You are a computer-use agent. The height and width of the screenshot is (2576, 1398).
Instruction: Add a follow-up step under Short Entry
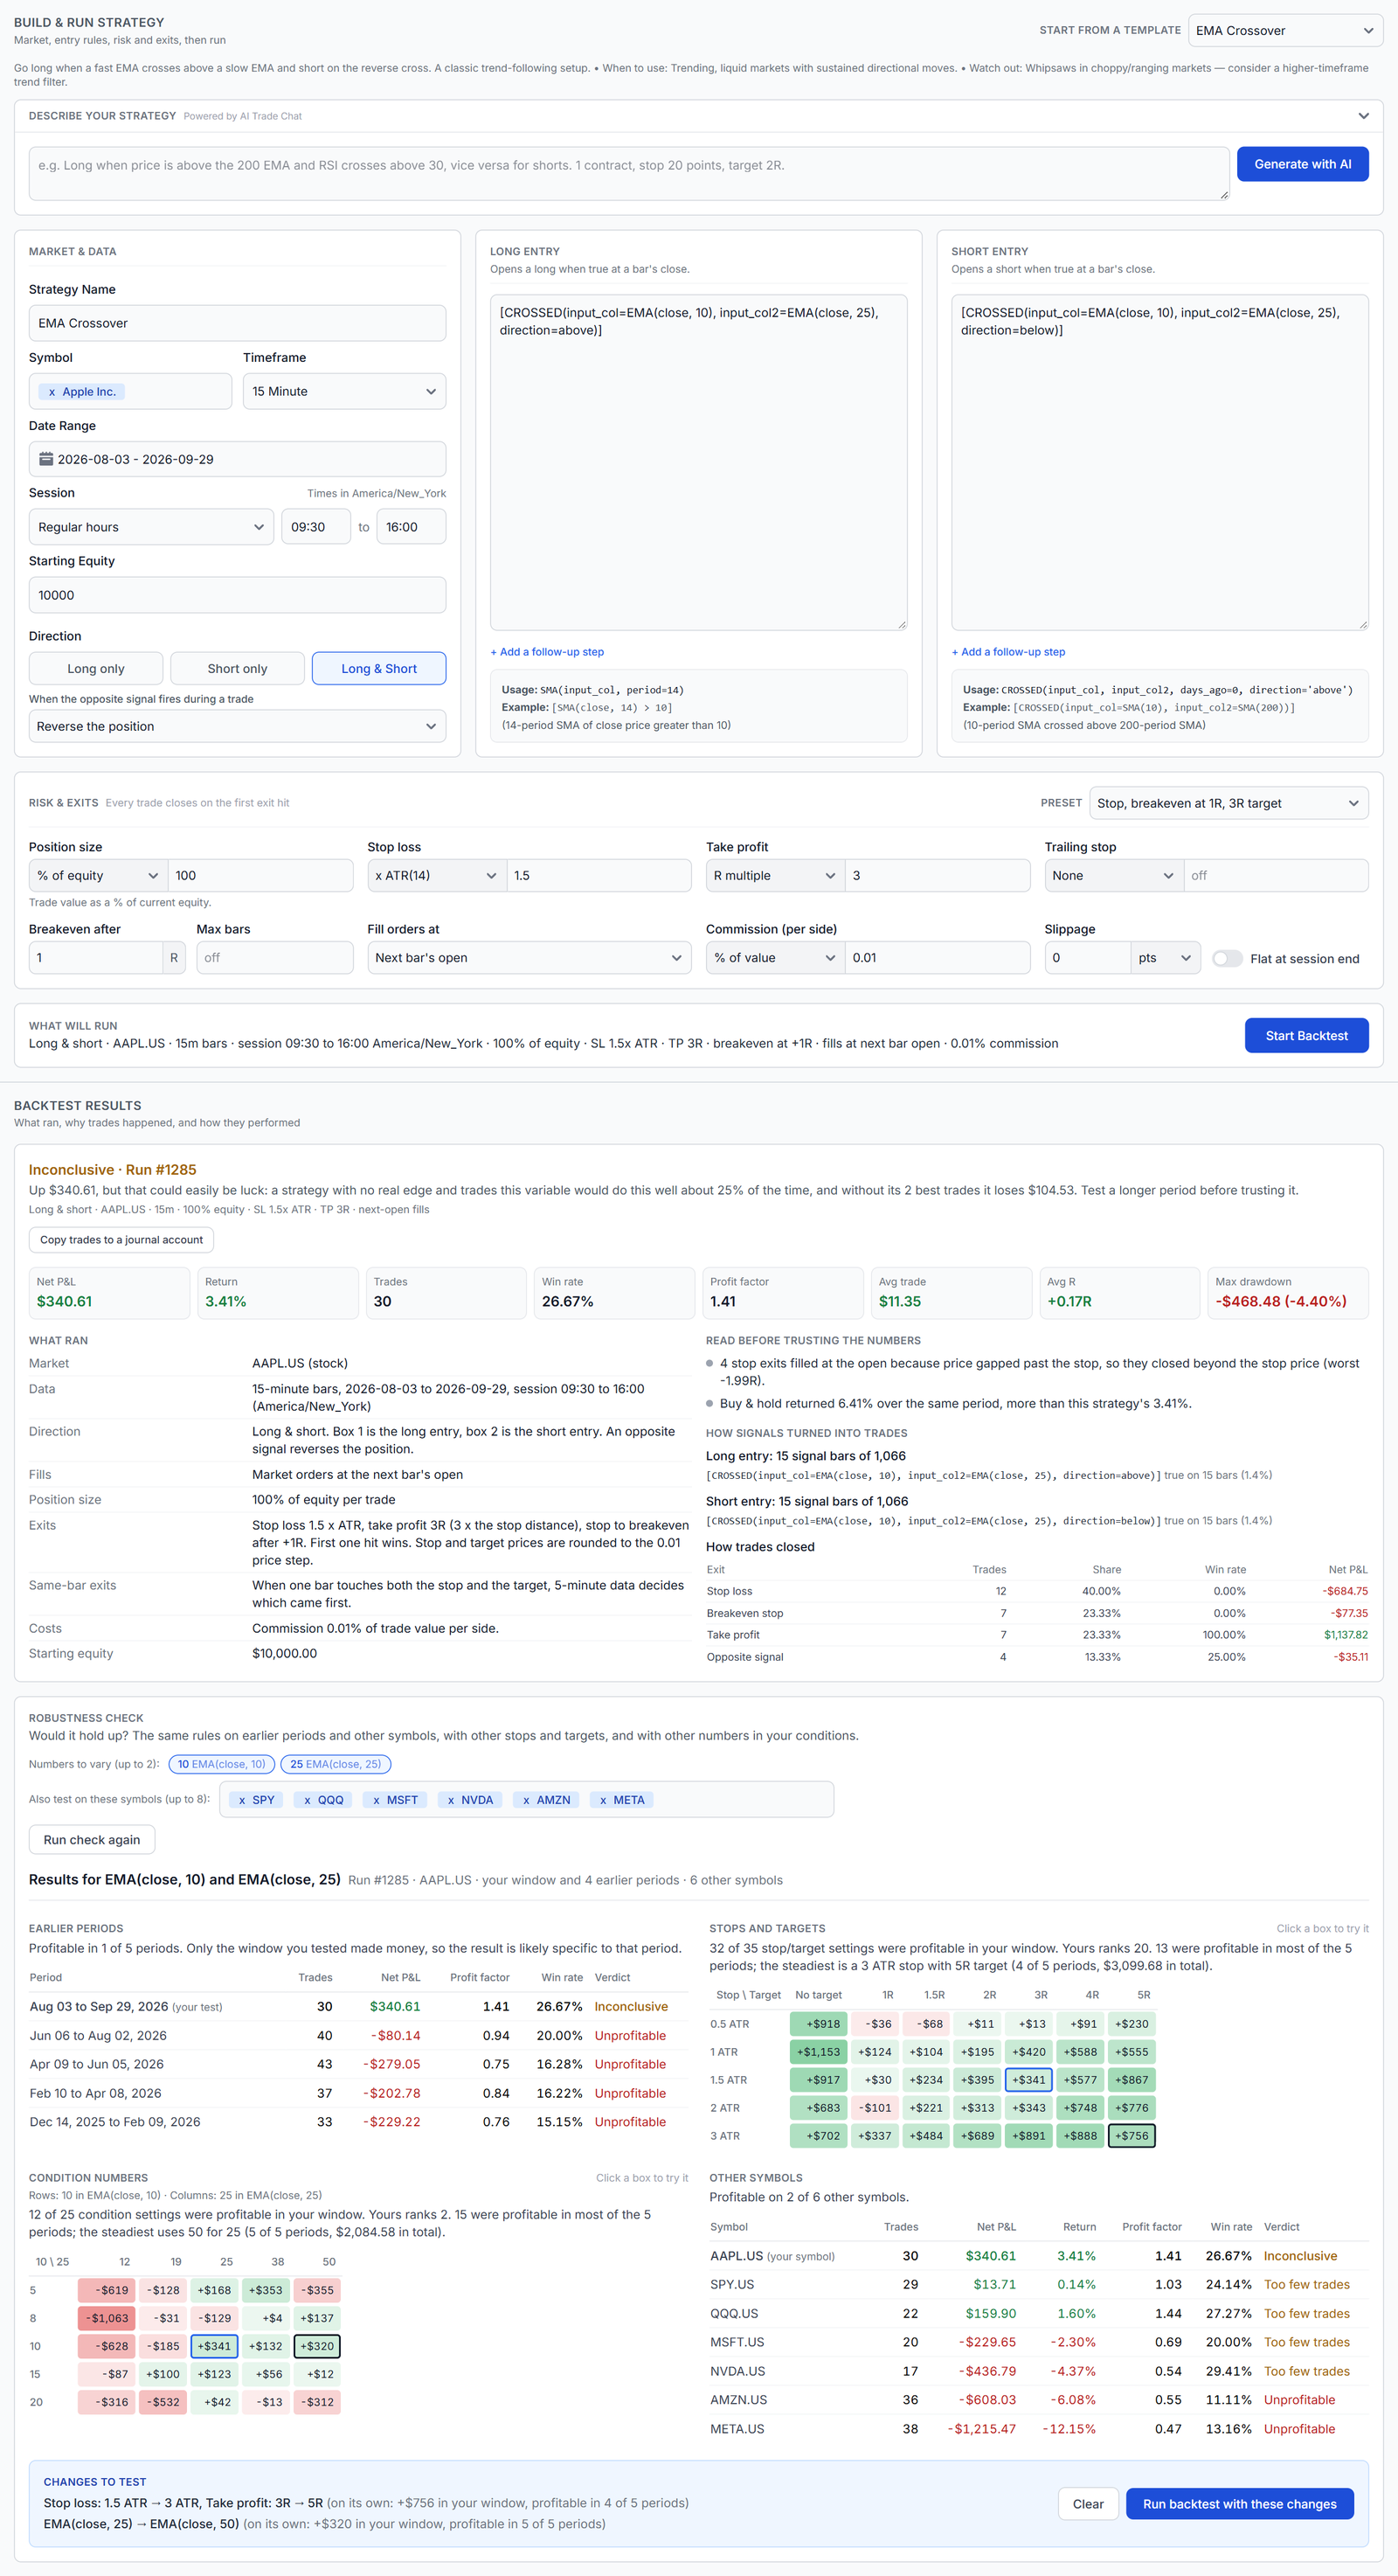[1008, 652]
